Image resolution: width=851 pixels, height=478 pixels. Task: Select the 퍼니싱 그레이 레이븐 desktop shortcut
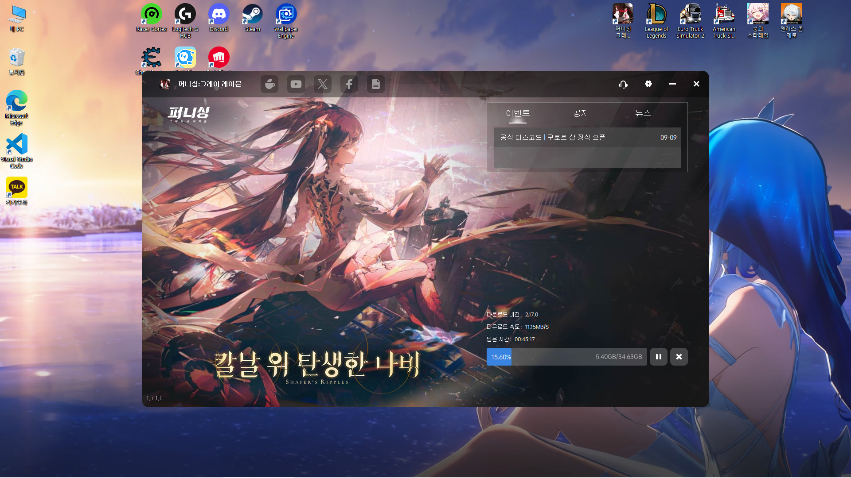click(623, 21)
